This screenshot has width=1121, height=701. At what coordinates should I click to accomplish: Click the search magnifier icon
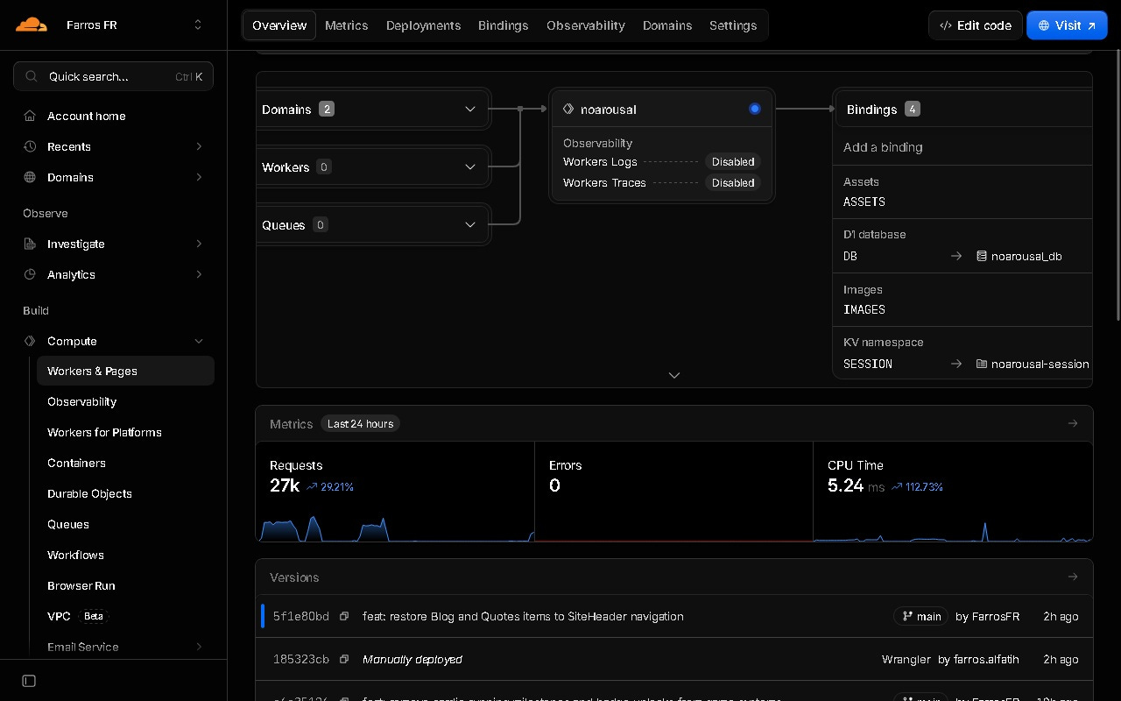32,76
